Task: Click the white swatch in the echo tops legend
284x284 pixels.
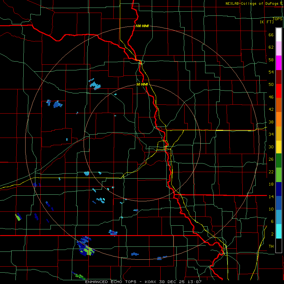Action: coord(279,35)
